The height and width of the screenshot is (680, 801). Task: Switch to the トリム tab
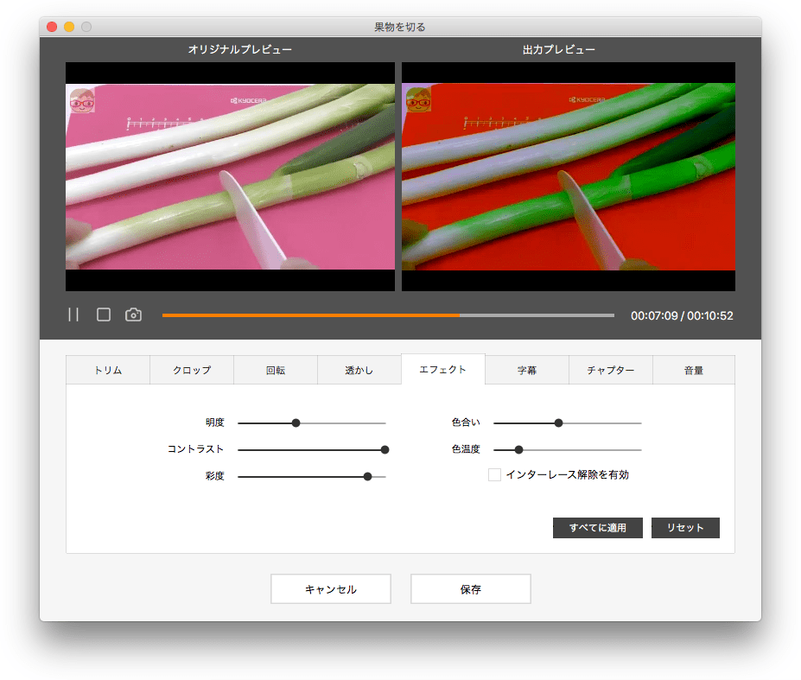[108, 370]
